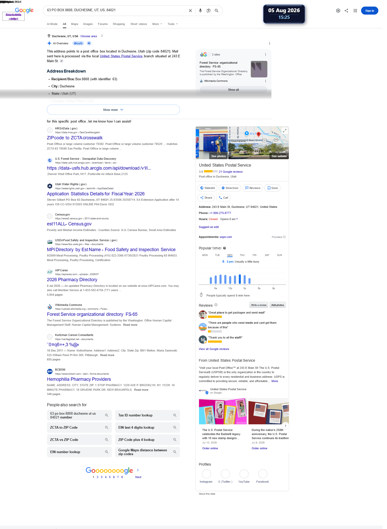This screenshot has width=387, height=529.
Task: Click the next arrow on the posts carousel
Action: [x=285, y=426]
